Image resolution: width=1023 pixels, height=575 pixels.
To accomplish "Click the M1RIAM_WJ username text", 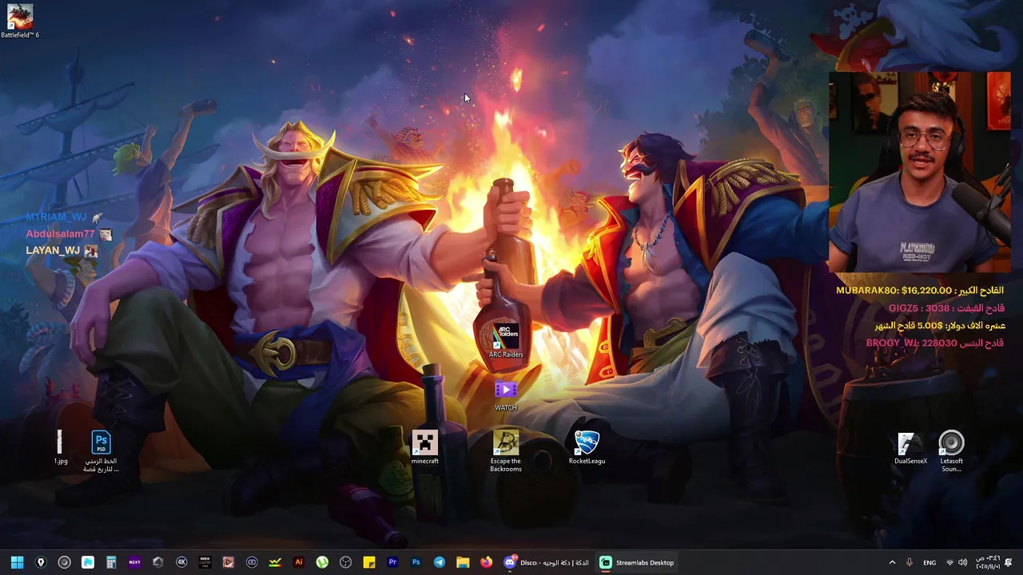I will 57,217.
